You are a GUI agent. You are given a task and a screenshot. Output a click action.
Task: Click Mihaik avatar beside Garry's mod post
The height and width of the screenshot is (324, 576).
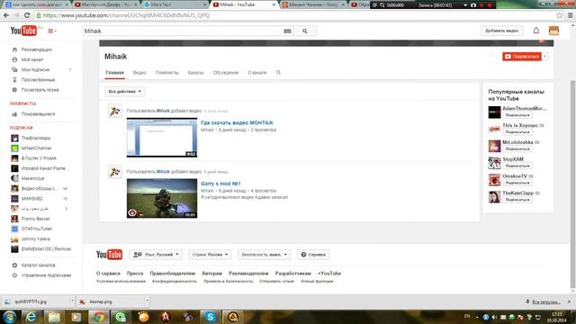(115, 172)
